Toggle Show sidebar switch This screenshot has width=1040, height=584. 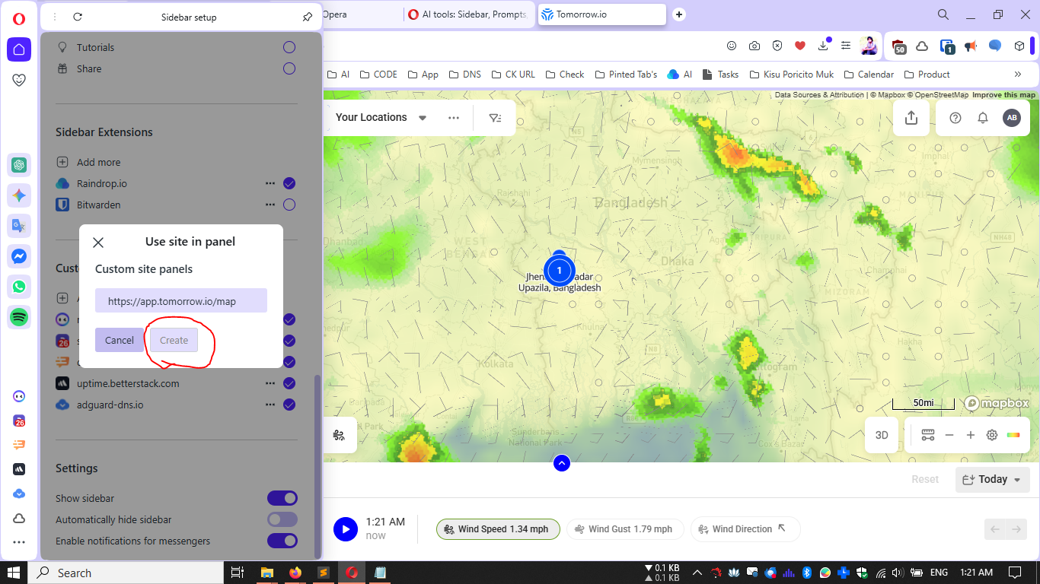pyautogui.click(x=282, y=498)
